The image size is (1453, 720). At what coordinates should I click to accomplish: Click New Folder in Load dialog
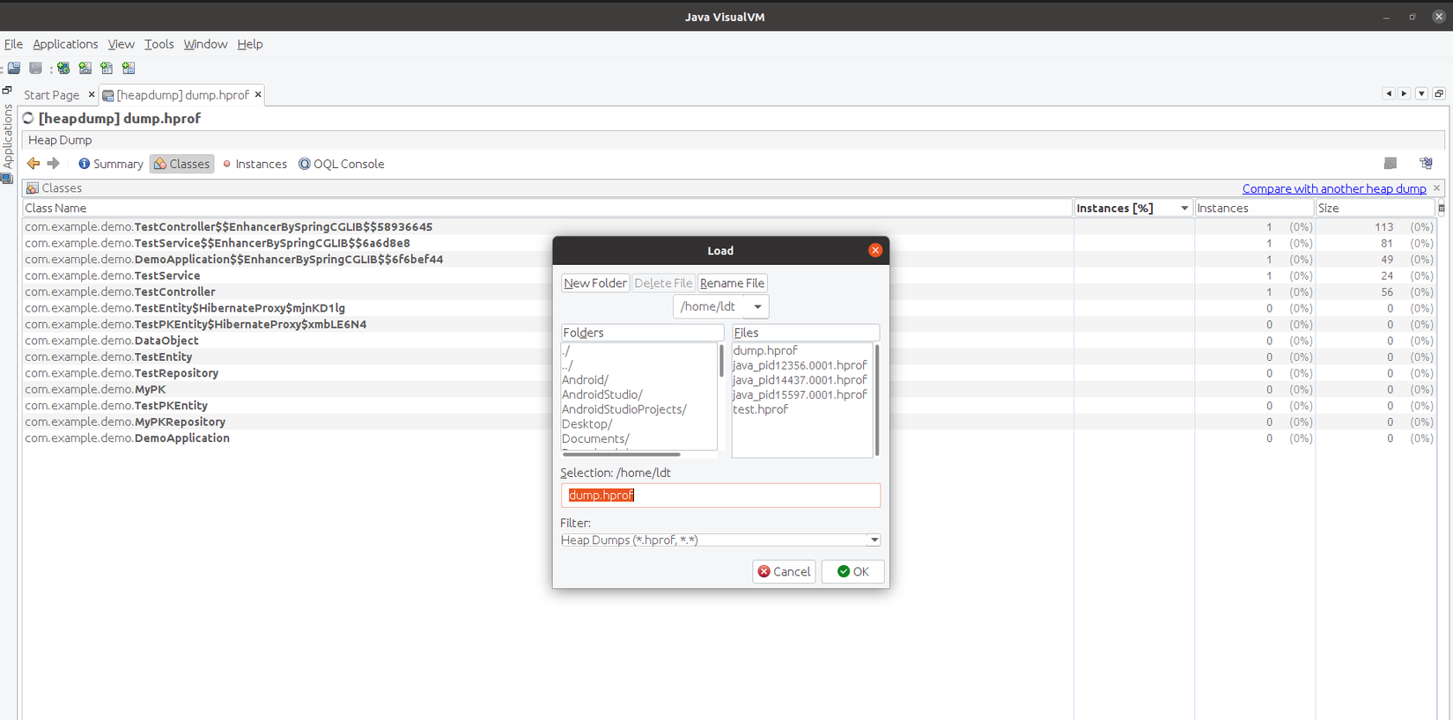click(595, 283)
